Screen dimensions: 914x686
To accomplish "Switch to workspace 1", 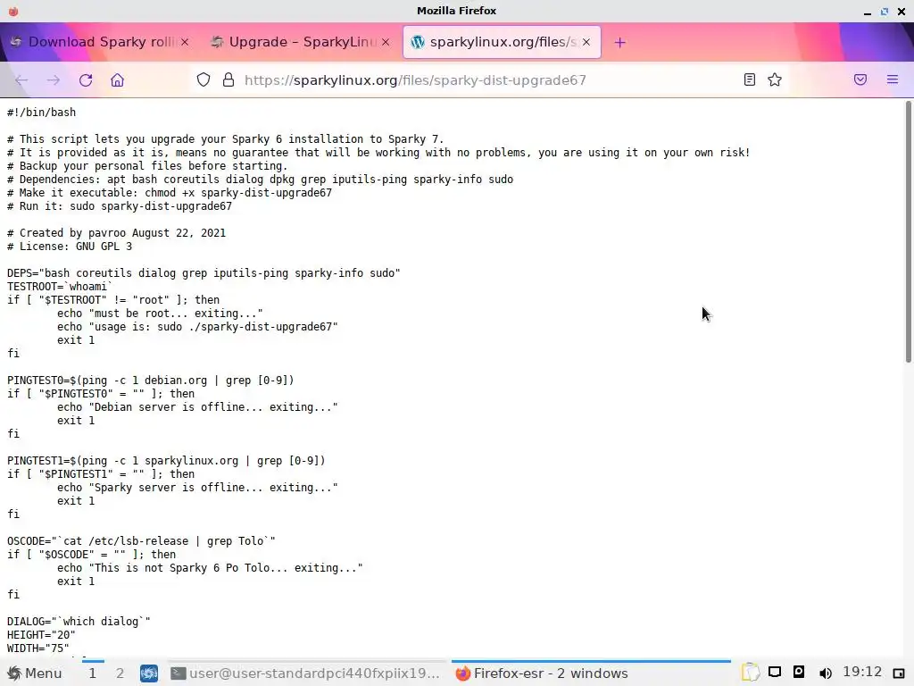I will [x=92, y=673].
